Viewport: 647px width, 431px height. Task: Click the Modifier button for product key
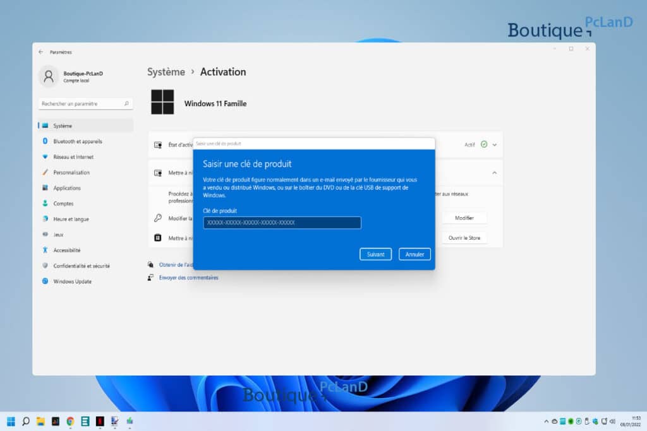coord(464,218)
